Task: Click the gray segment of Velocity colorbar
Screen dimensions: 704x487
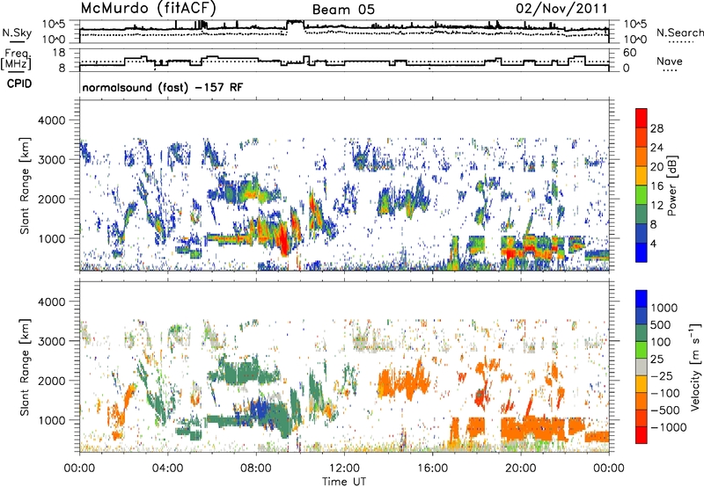Action: coord(642,367)
